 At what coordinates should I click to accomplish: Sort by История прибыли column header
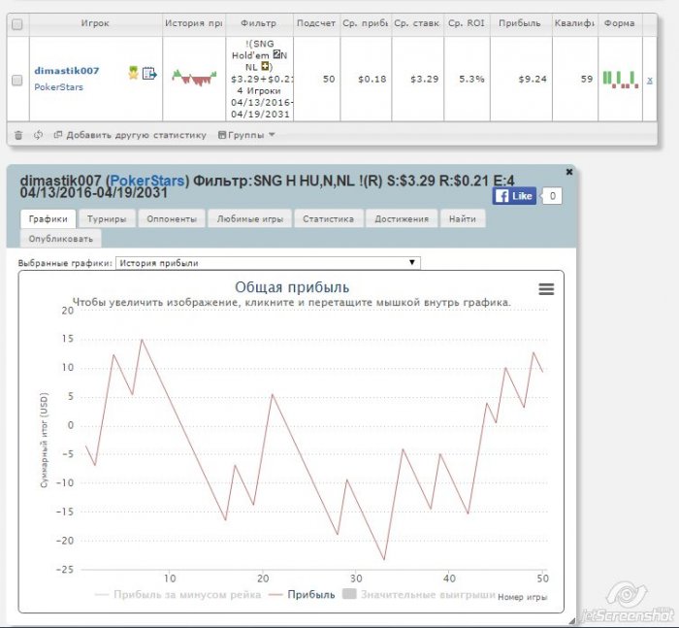point(194,23)
